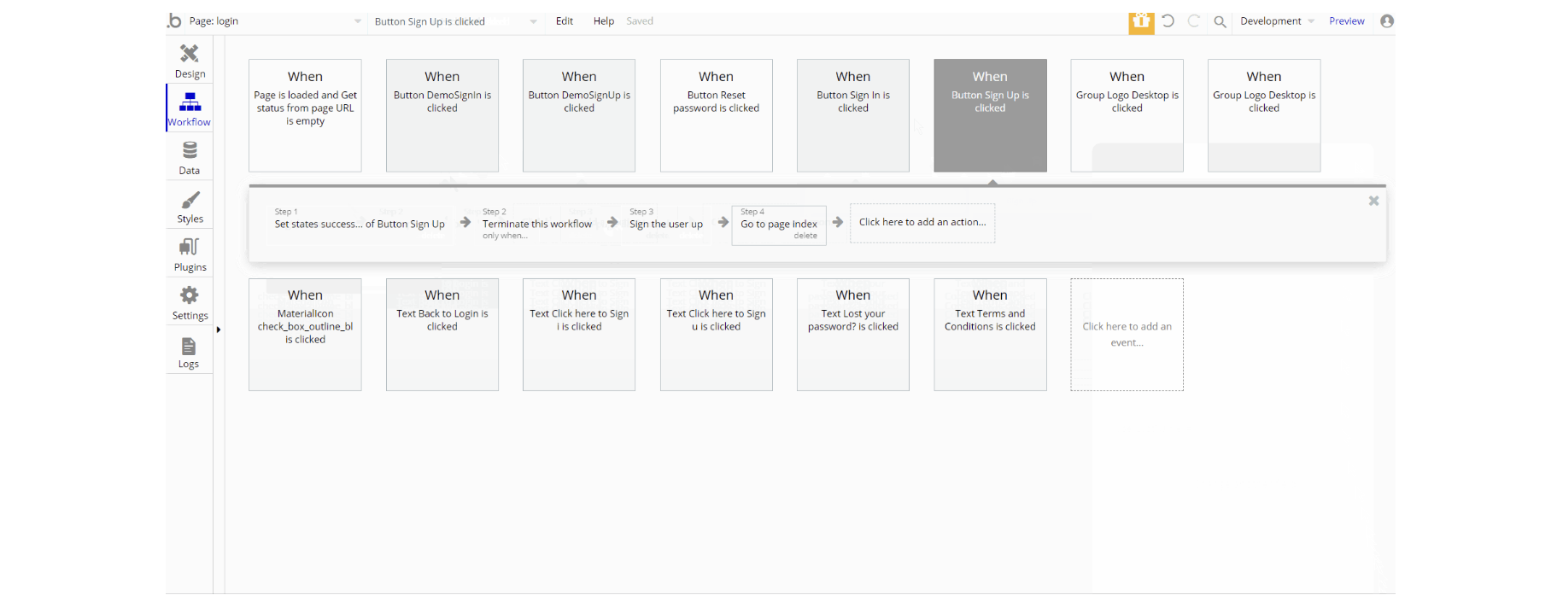1563x601 pixels.
Task: Open the Page: login dropdown
Action: (x=275, y=21)
